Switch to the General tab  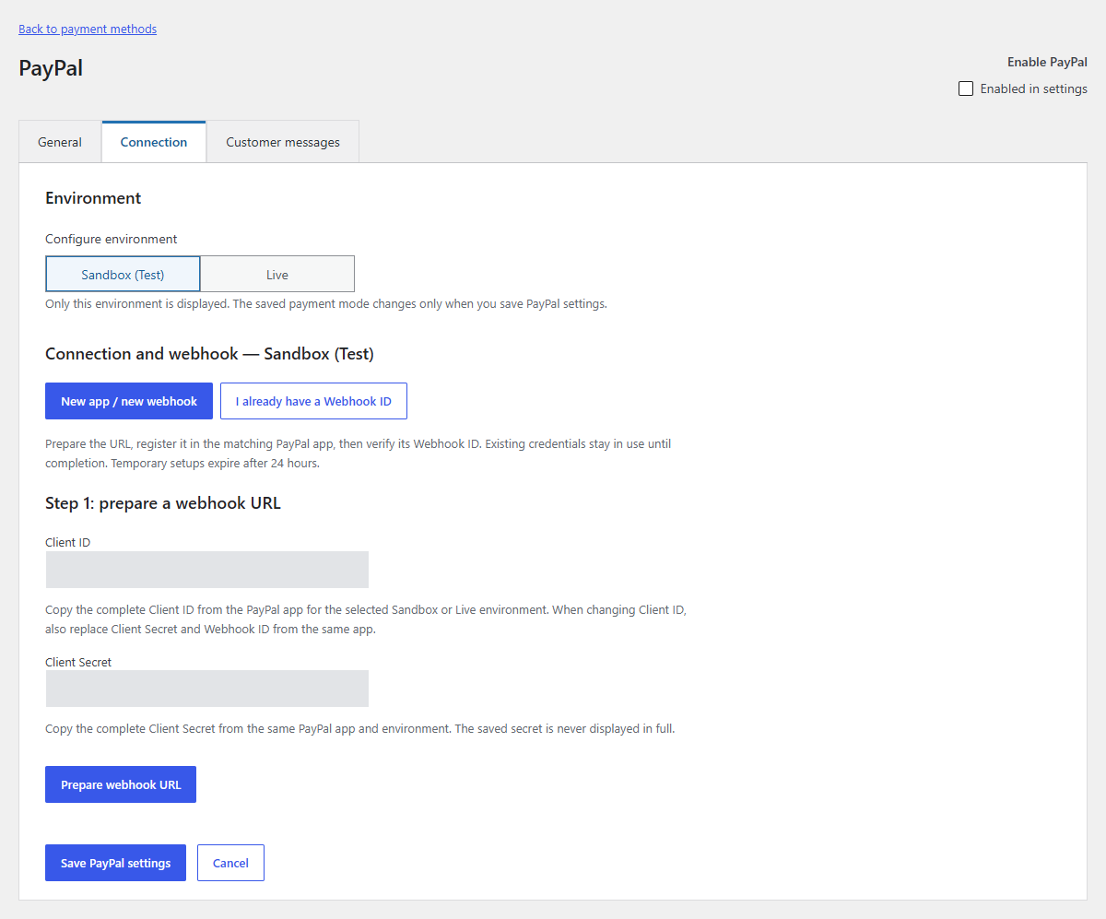[60, 142]
